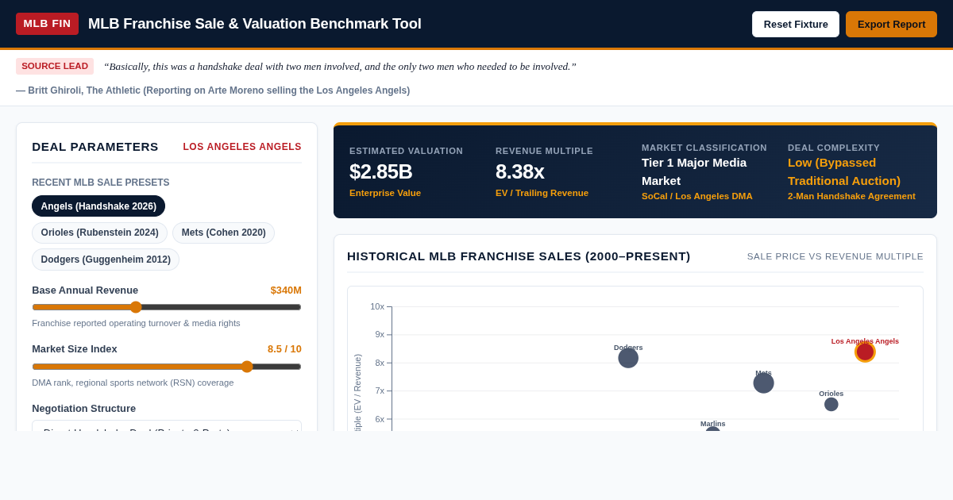Click the $2.85B estimated valuation value
Screen dimensions: 953x500
pyautogui.click(x=381, y=171)
